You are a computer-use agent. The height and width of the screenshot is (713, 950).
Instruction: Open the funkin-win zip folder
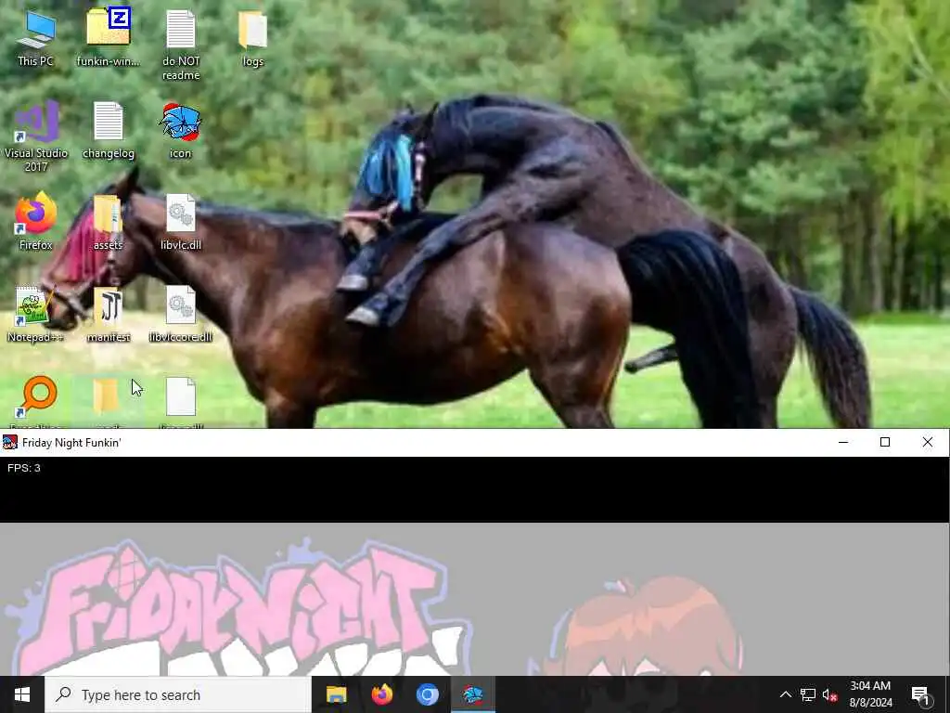(x=109, y=37)
